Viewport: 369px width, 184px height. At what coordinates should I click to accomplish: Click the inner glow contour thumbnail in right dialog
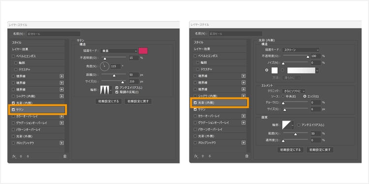(x=287, y=125)
